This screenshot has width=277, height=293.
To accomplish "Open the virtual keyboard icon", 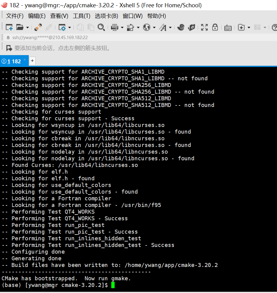I will [228, 27].
